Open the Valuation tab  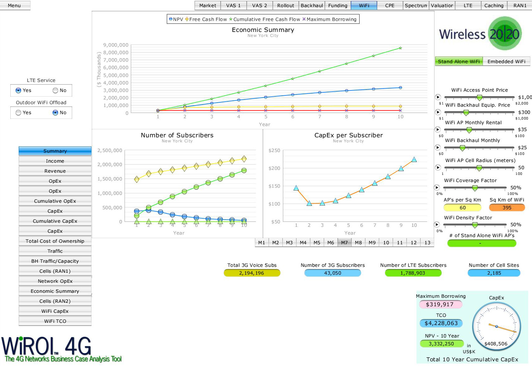click(442, 6)
